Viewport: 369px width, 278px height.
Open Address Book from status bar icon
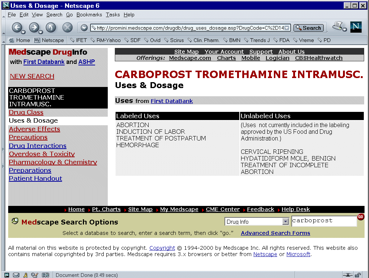[45, 275]
